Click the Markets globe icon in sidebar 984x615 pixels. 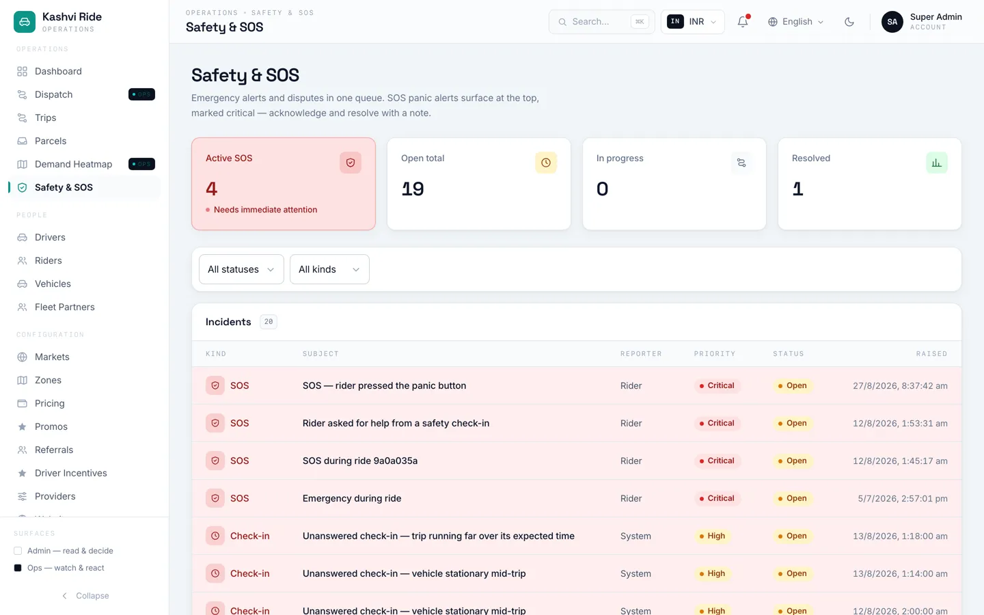[22, 357]
